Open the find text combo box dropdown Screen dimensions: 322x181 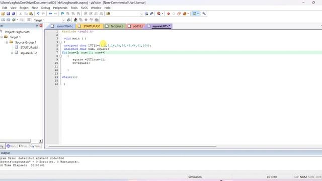pos(141,14)
